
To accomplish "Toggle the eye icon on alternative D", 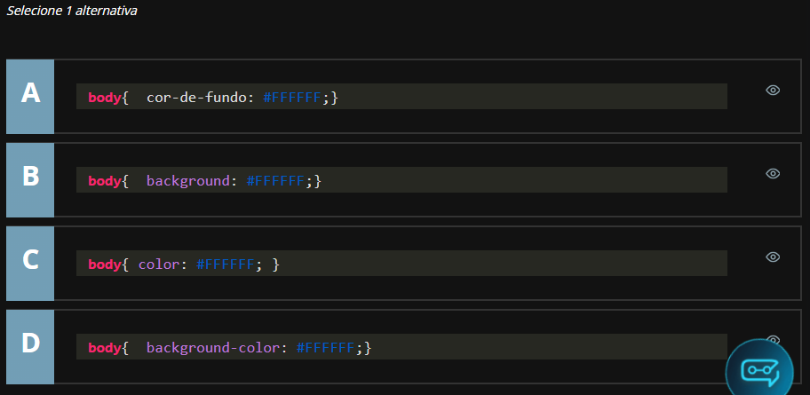I will click(773, 338).
